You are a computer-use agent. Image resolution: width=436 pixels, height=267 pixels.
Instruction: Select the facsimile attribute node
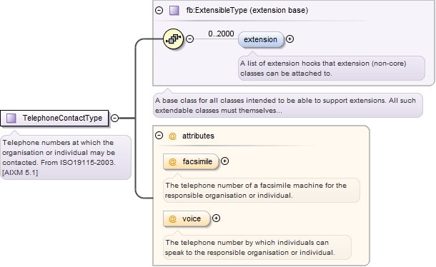(191, 162)
